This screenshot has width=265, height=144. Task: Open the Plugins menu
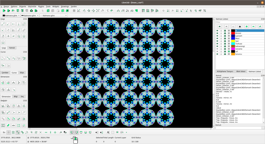[x=41, y=7]
